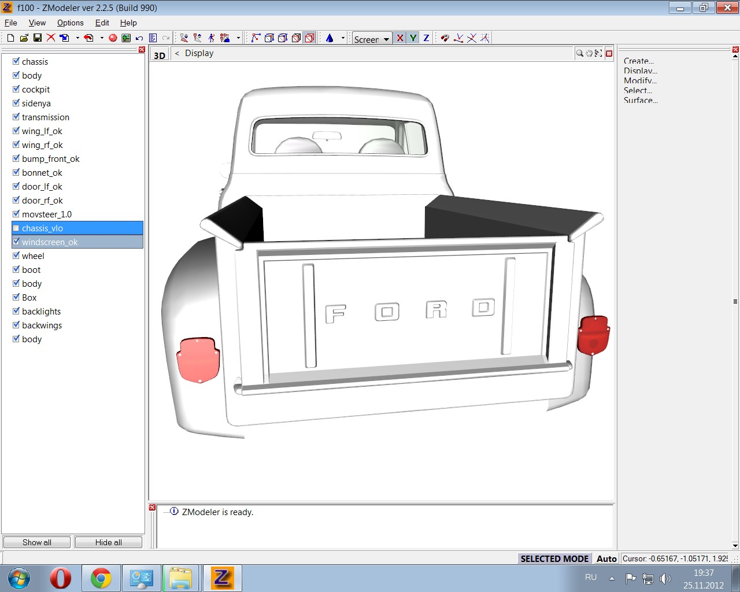Hide the wheel object via checkbox

pos(16,256)
